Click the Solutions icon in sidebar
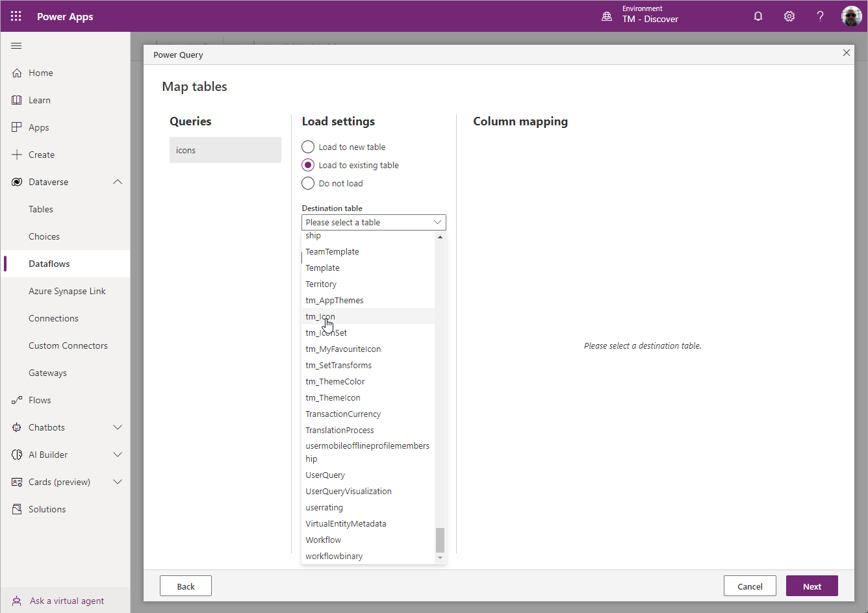This screenshot has width=868, height=613. pyautogui.click(x=17, y=509)
